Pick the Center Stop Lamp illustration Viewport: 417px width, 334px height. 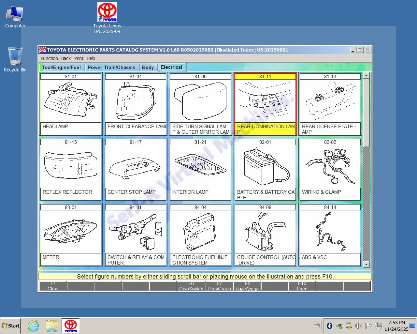pyautogui.click(x=136, y=167)
